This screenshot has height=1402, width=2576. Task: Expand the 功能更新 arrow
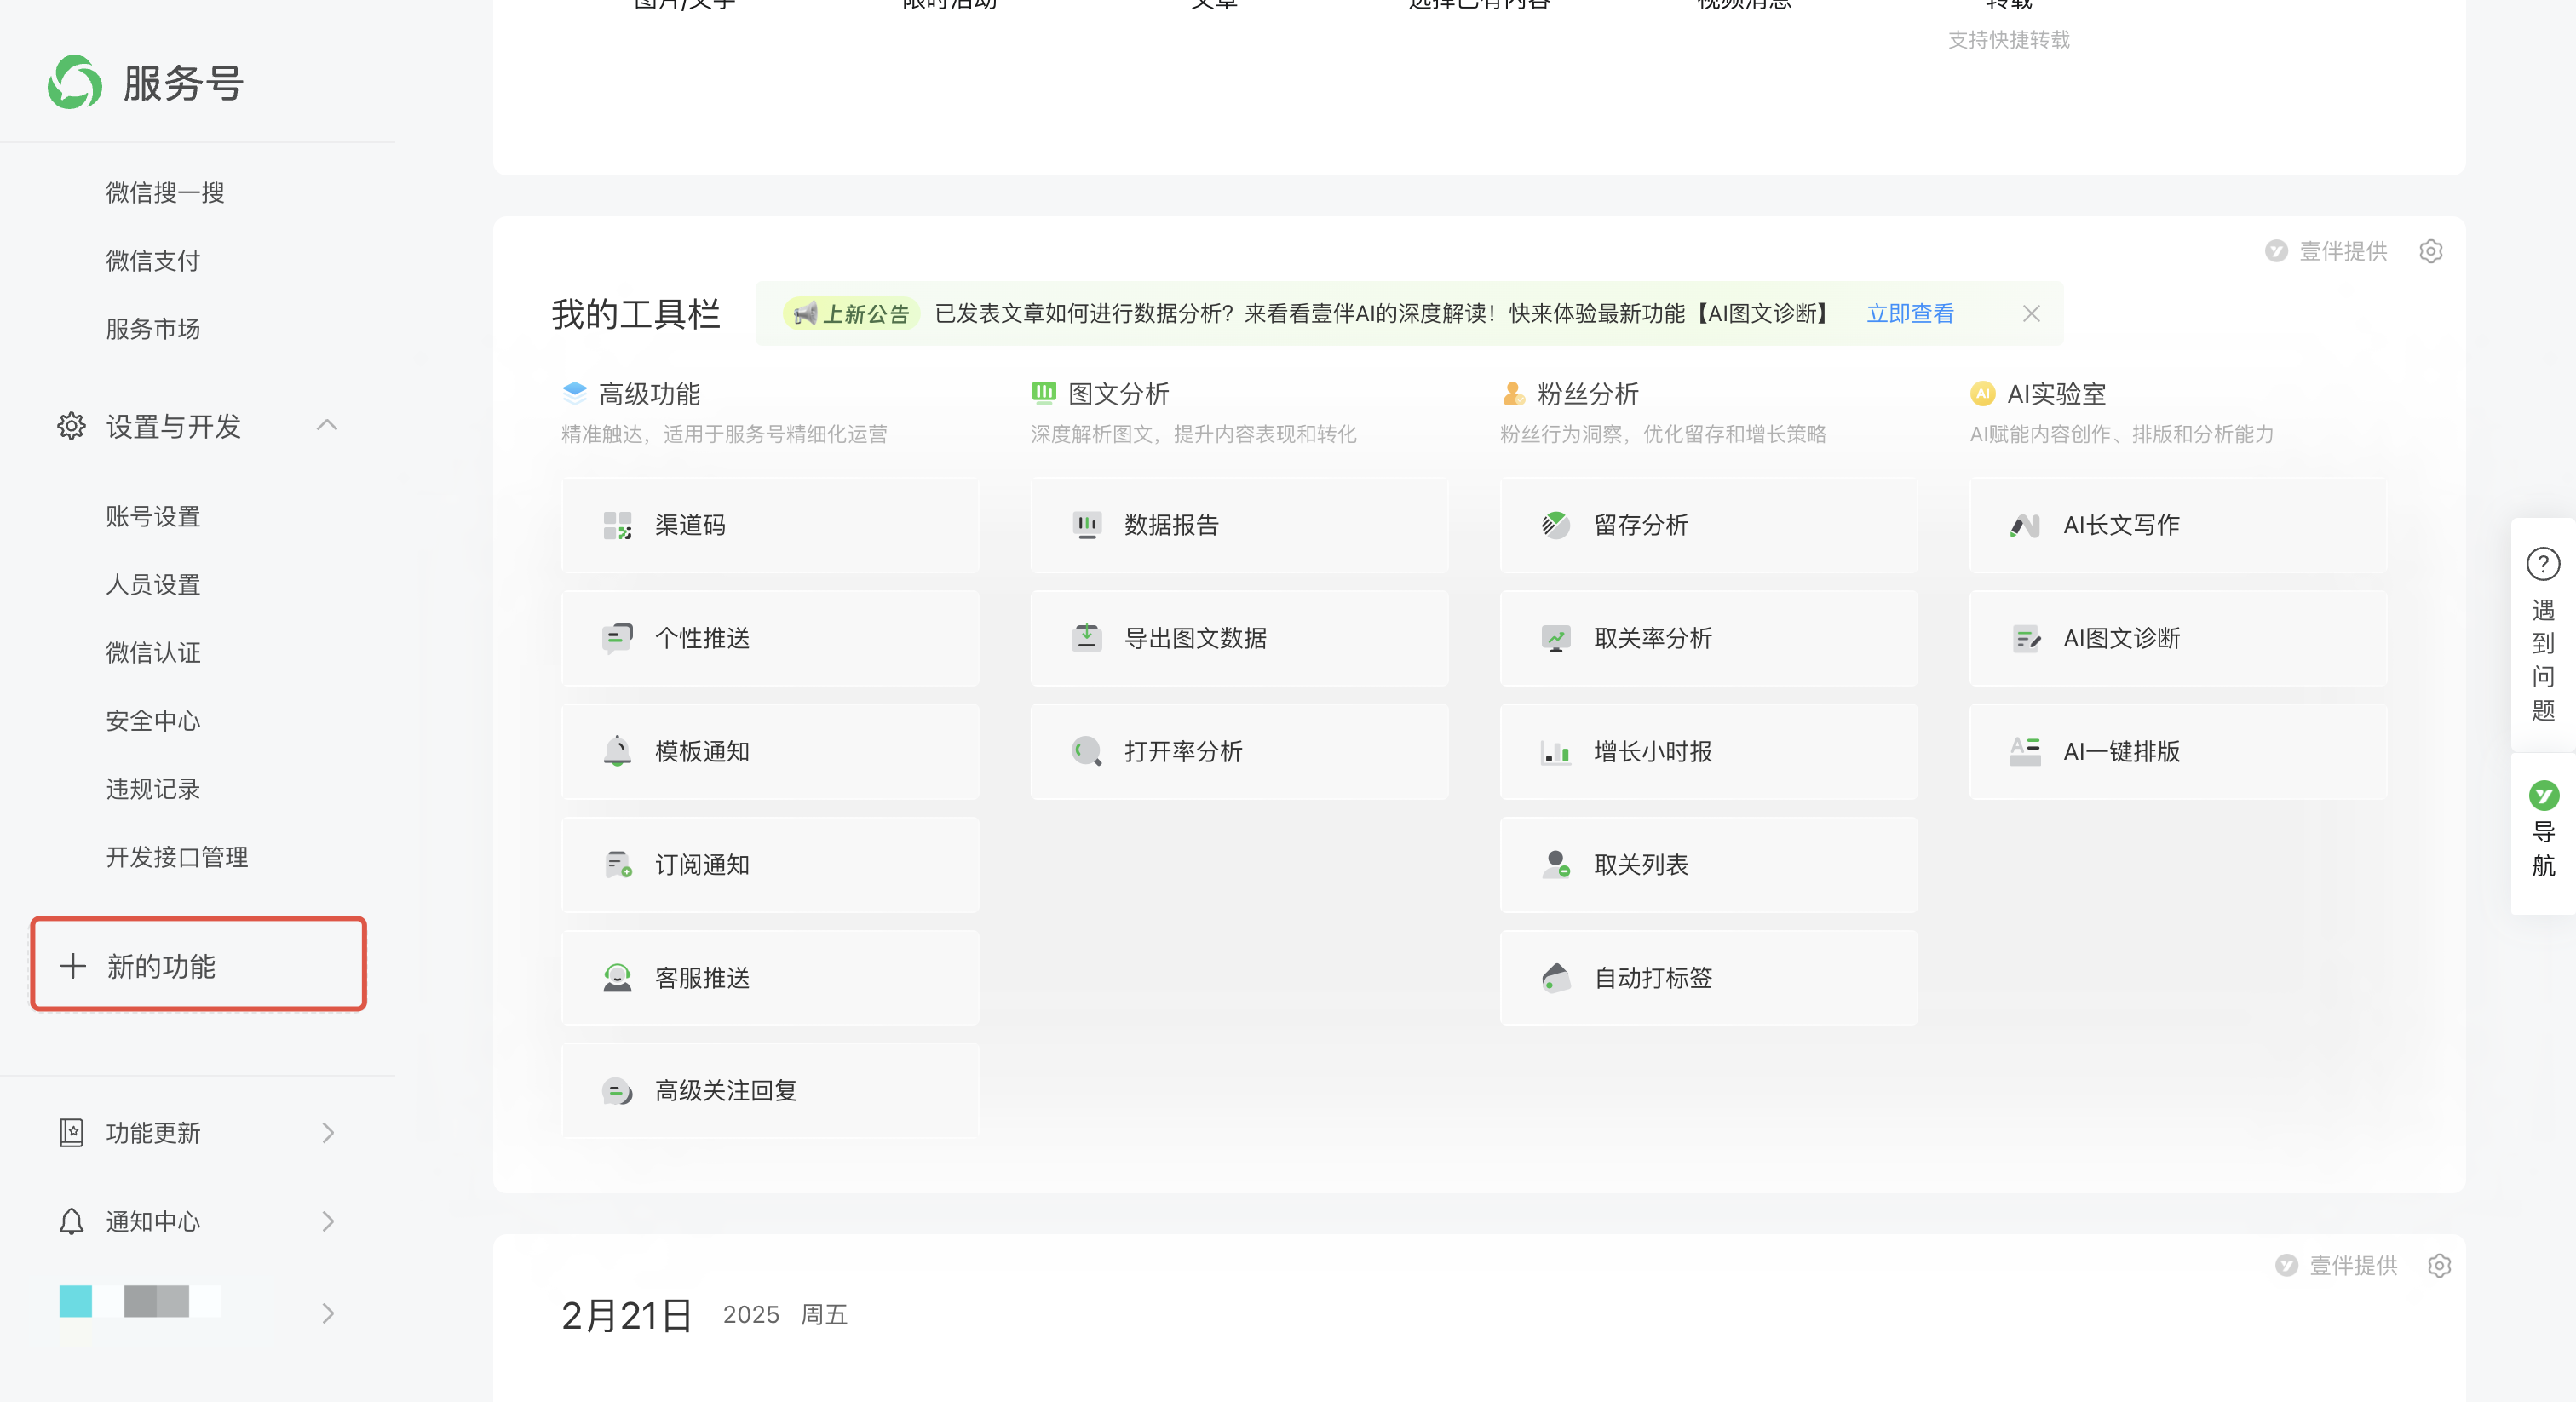tap(328, 1132)
